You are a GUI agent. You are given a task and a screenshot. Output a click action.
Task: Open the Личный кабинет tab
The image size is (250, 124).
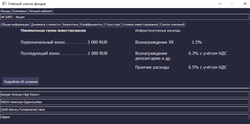tap(41, 11)
